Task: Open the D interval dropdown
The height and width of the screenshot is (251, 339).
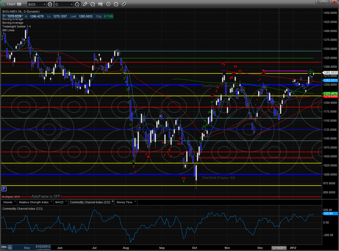Action: (x=71, y=4)
